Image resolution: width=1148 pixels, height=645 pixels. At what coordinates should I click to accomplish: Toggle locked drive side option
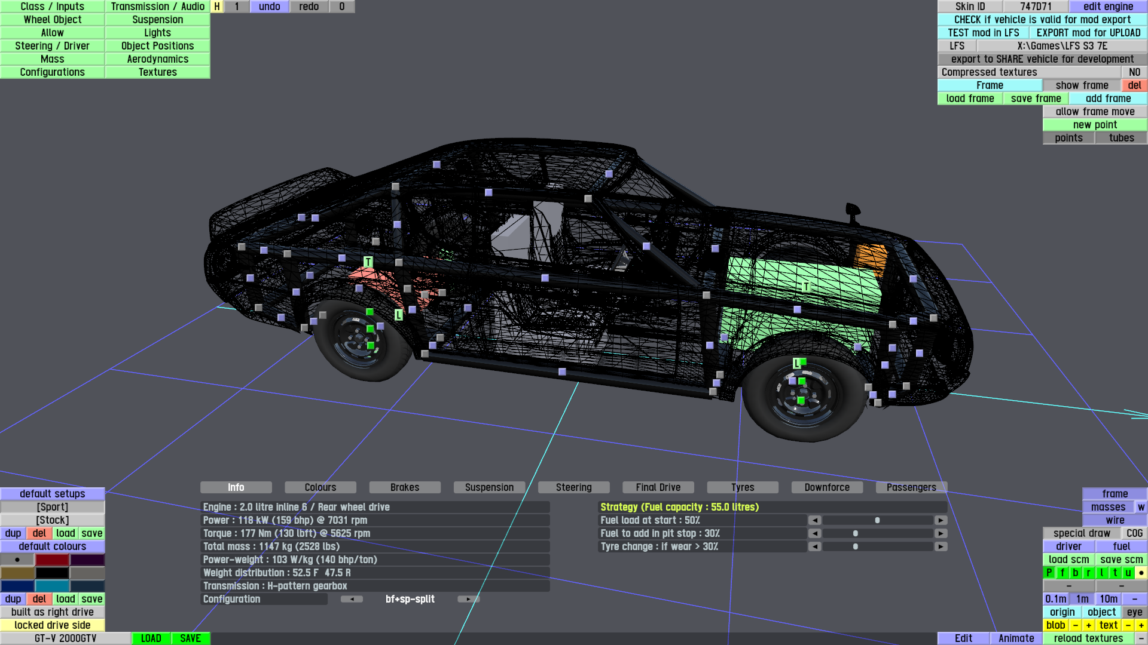click(x=53, y=625)
